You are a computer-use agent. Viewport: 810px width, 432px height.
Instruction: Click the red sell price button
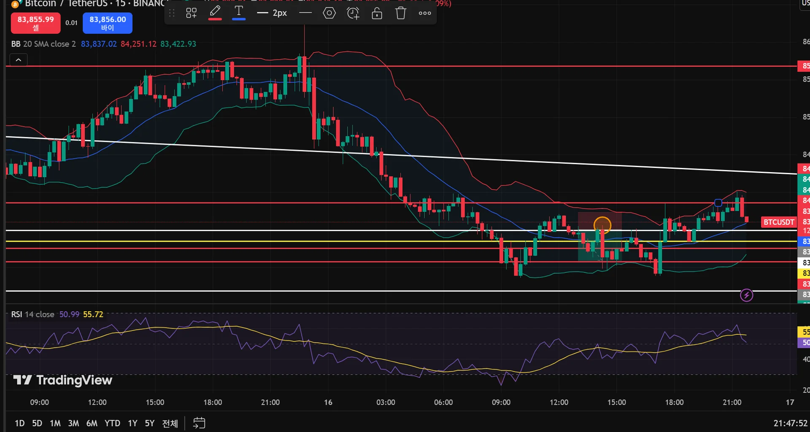[x=35, y=23]
